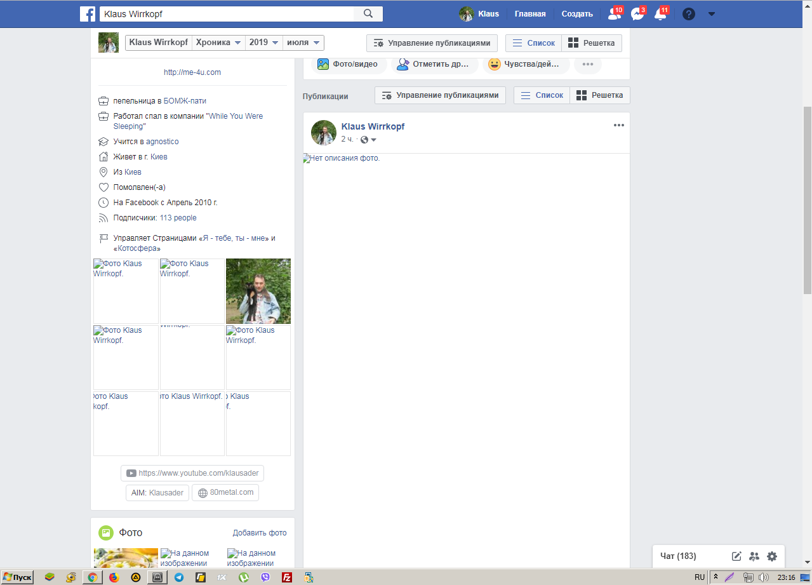Click the RU language indicator in tray
Viewport: 812px width, 585px height.
tap(700, 577)
